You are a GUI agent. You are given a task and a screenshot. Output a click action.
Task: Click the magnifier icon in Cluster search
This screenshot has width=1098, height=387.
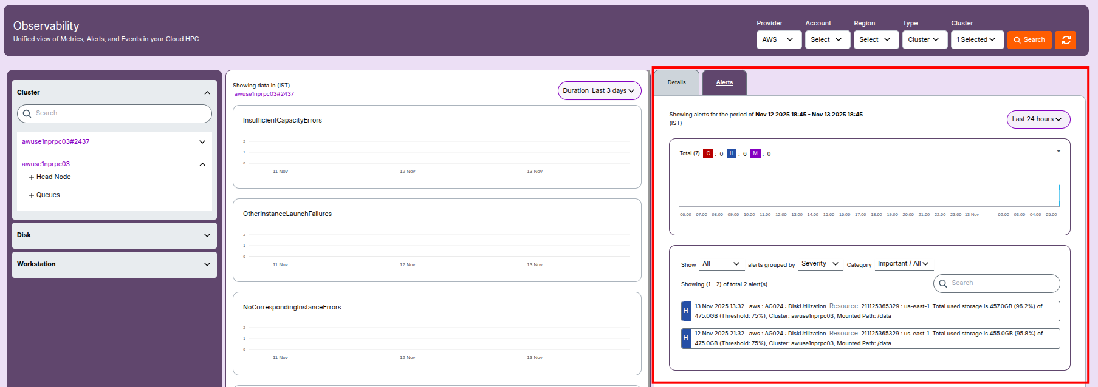27,113
